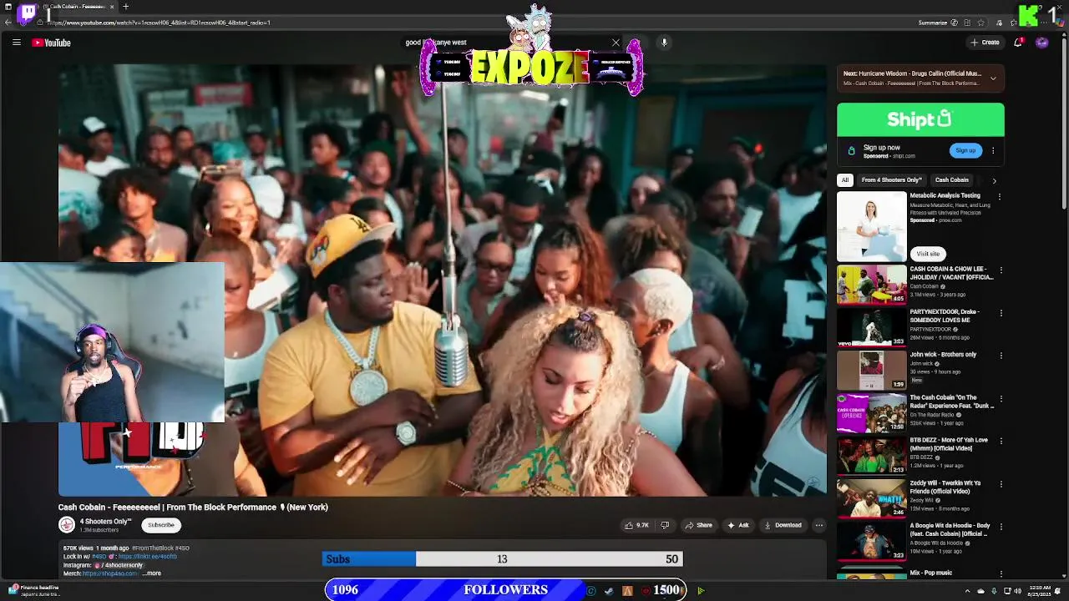Screen dimensions: 1069x601
Task: Open options for A Boogie Body video
Action: coord(1001,527)
